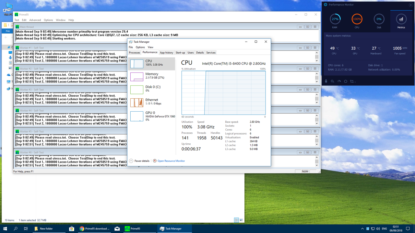The image size is (415, 233).
Task: Switch to the Processes tab
Action: click(x=135, y=52)
